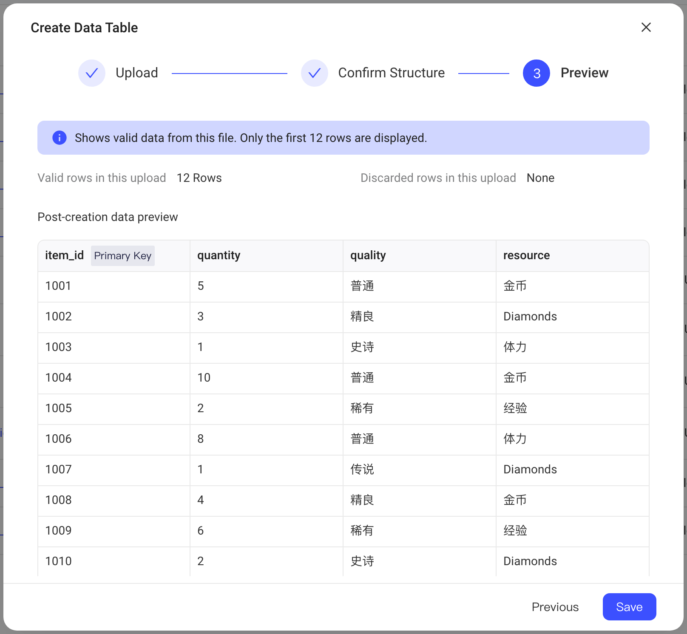Viewport: 687px width, 634px height.
Task: Click Diamonds resource in row 1010
Action: [573, 562]
